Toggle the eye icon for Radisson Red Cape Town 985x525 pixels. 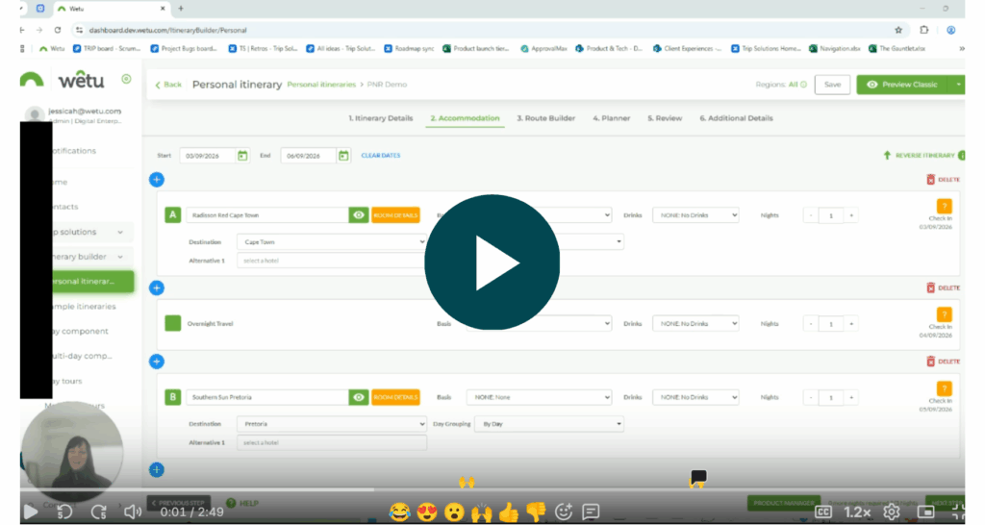[x=359, y=214]
